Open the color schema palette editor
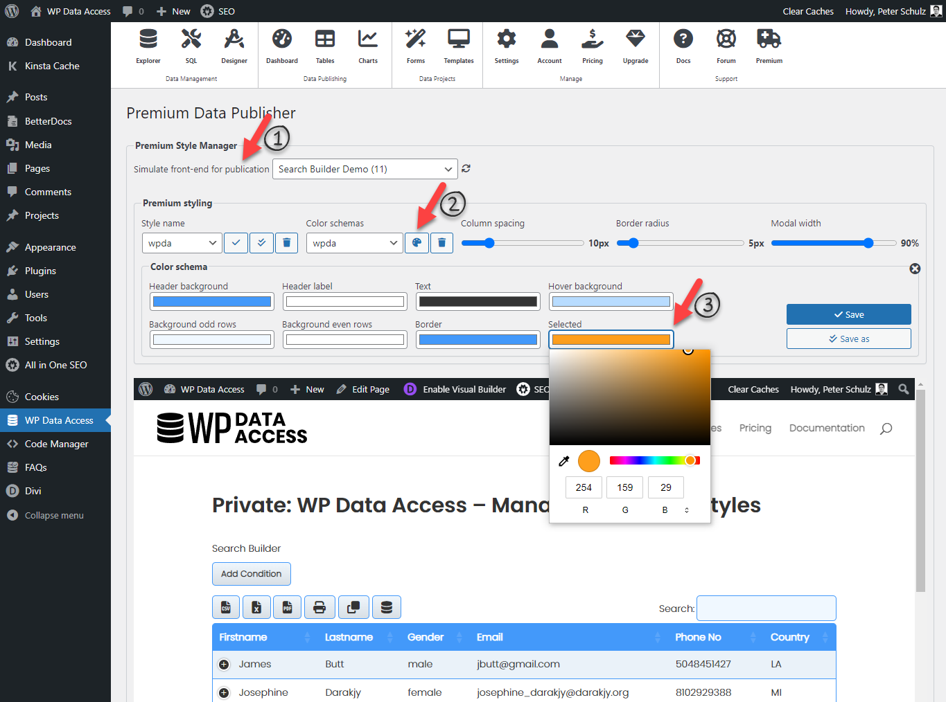946x702 pixels. coord(417,243)
